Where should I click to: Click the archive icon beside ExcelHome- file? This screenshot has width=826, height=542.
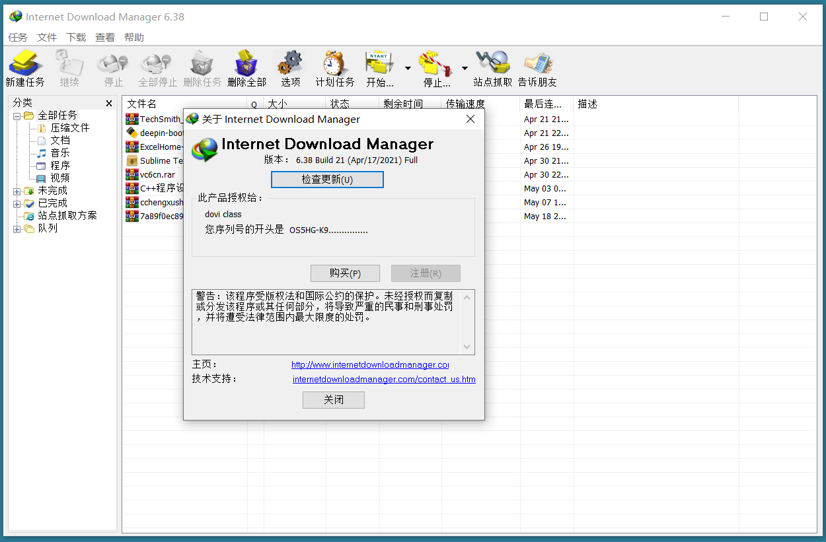tap(132, 147)
